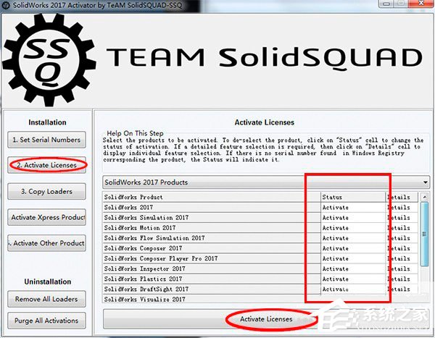Select the SolidWorks Flow Simulation 2017 row

click(x=212, y=238)
